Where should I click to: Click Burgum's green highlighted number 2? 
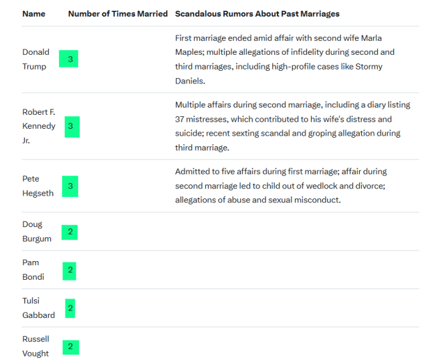[x=70, y=232]
